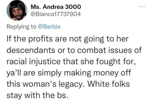Click the word 'profits' in tweet
The image size is (152, 101).
click(40, 39)
